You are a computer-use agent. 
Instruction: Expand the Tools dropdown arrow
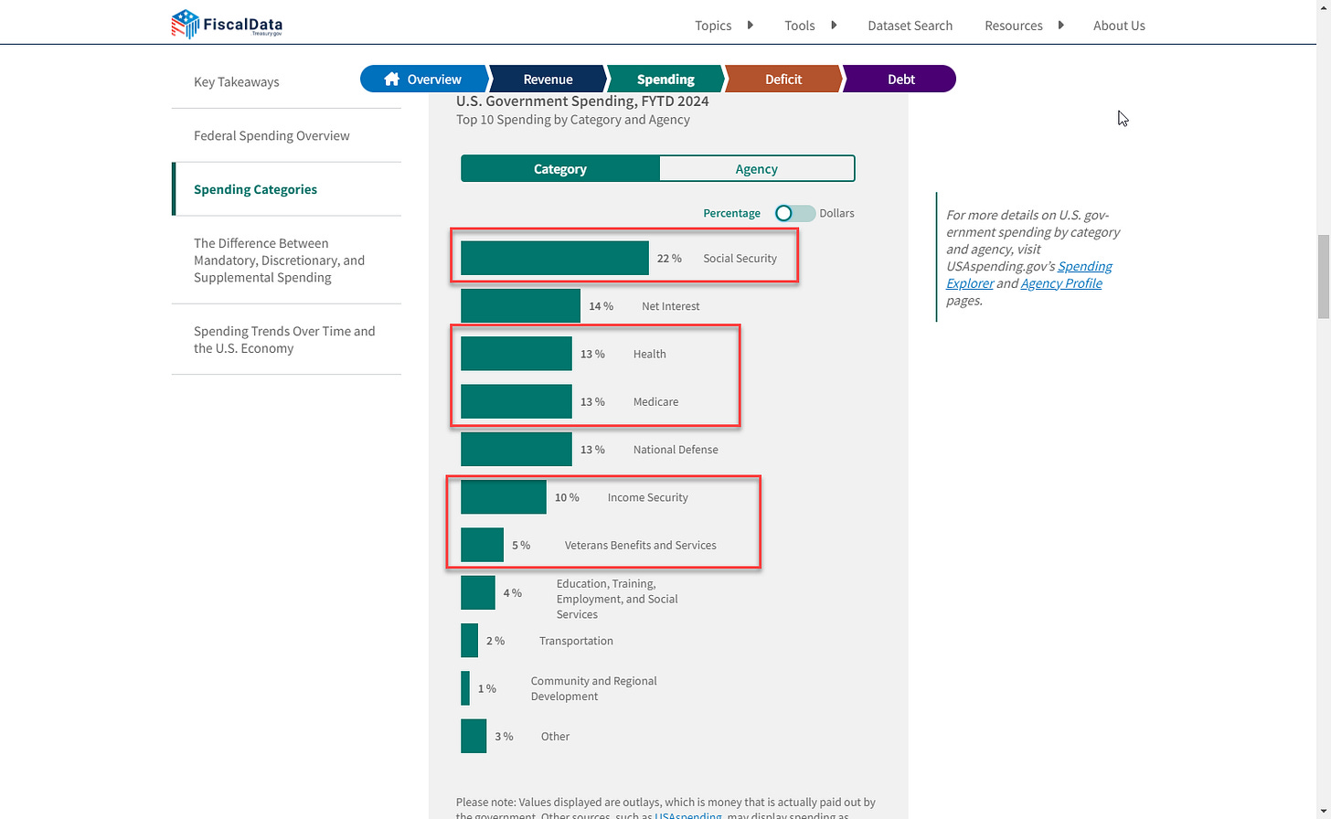[834, 26]
